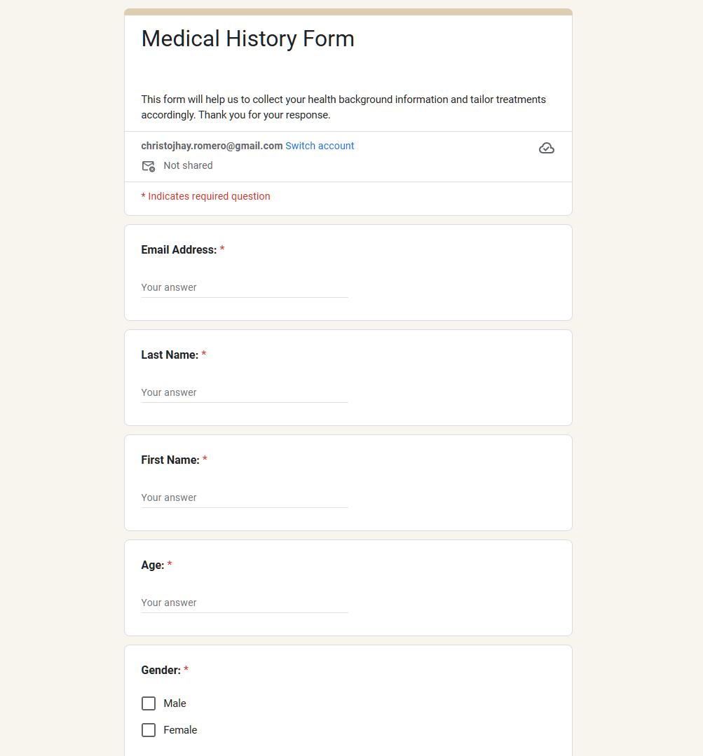Check the Male gender checkbox
703x756 pixels.
(149, 703)
